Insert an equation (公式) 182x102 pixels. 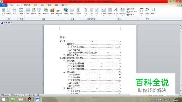141,12
